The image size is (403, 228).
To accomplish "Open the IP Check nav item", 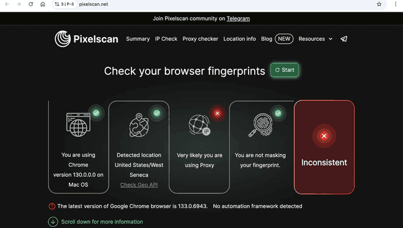I will pyautogui.click(x=166, y=39).
